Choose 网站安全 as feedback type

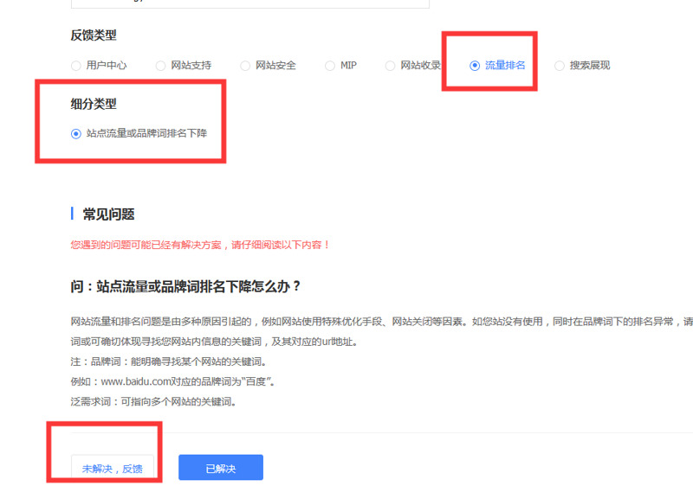(245, 66)
